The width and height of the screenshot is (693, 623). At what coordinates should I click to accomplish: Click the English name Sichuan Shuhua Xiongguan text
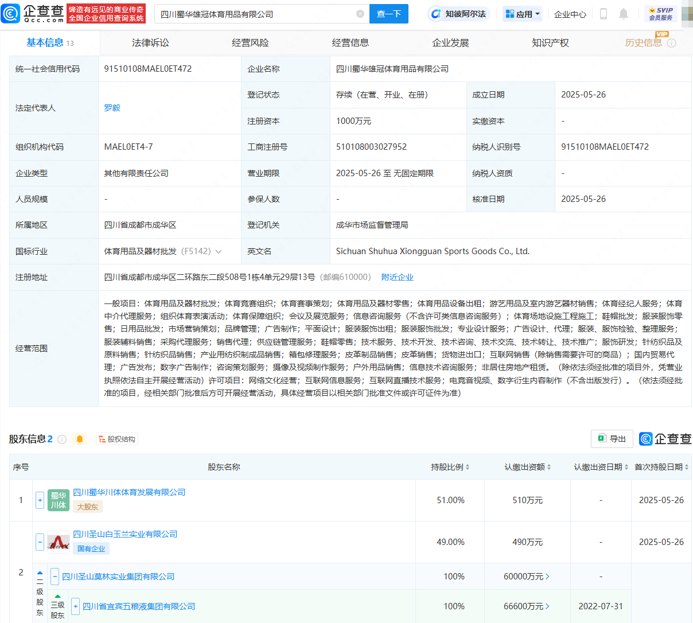click(x=433, y=251)
